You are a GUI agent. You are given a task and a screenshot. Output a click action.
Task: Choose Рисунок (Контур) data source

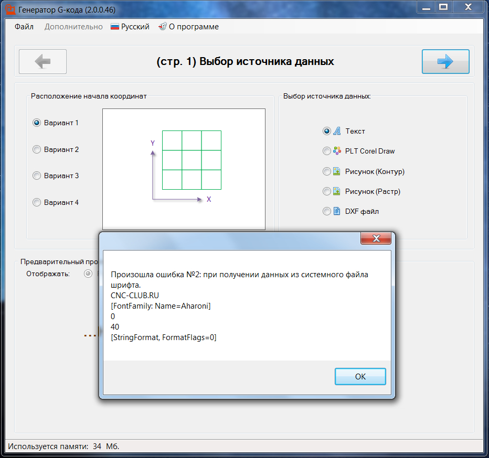(326, 171)
